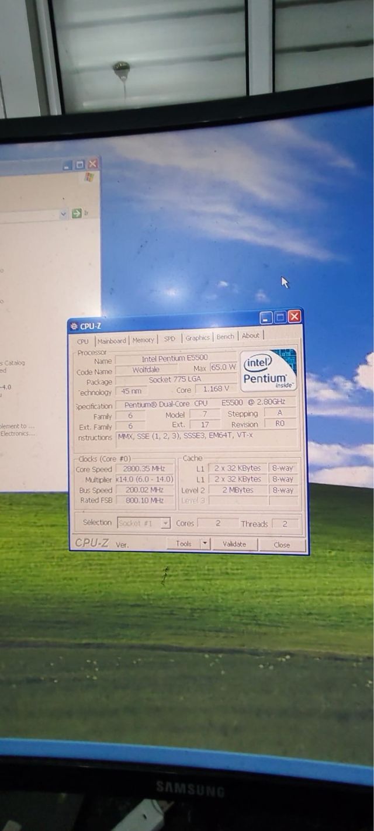Viewport: 374px width, 831px height.
Task: Click the Tools button
Action: [183, 543]
